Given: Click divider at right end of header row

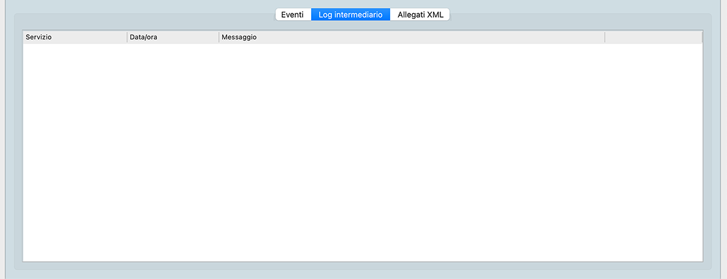Looking at the screenshot, I should tap(702, 37).
